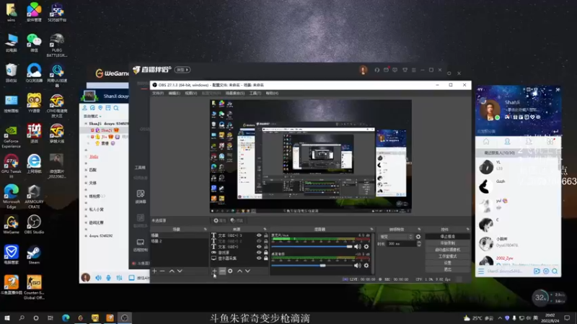Switch to YY contacts tab
The width and height of the screenshot is (577, 324).
click(507, 141)
